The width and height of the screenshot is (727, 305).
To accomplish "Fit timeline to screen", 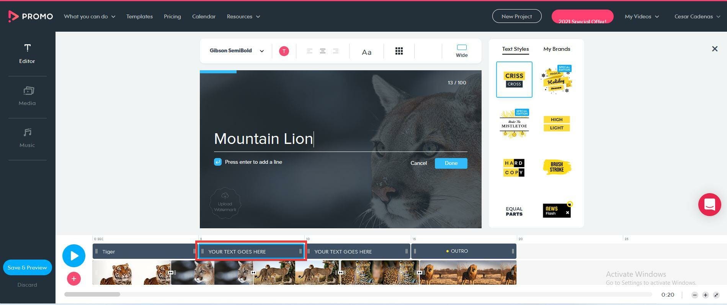I will point(716,295).
